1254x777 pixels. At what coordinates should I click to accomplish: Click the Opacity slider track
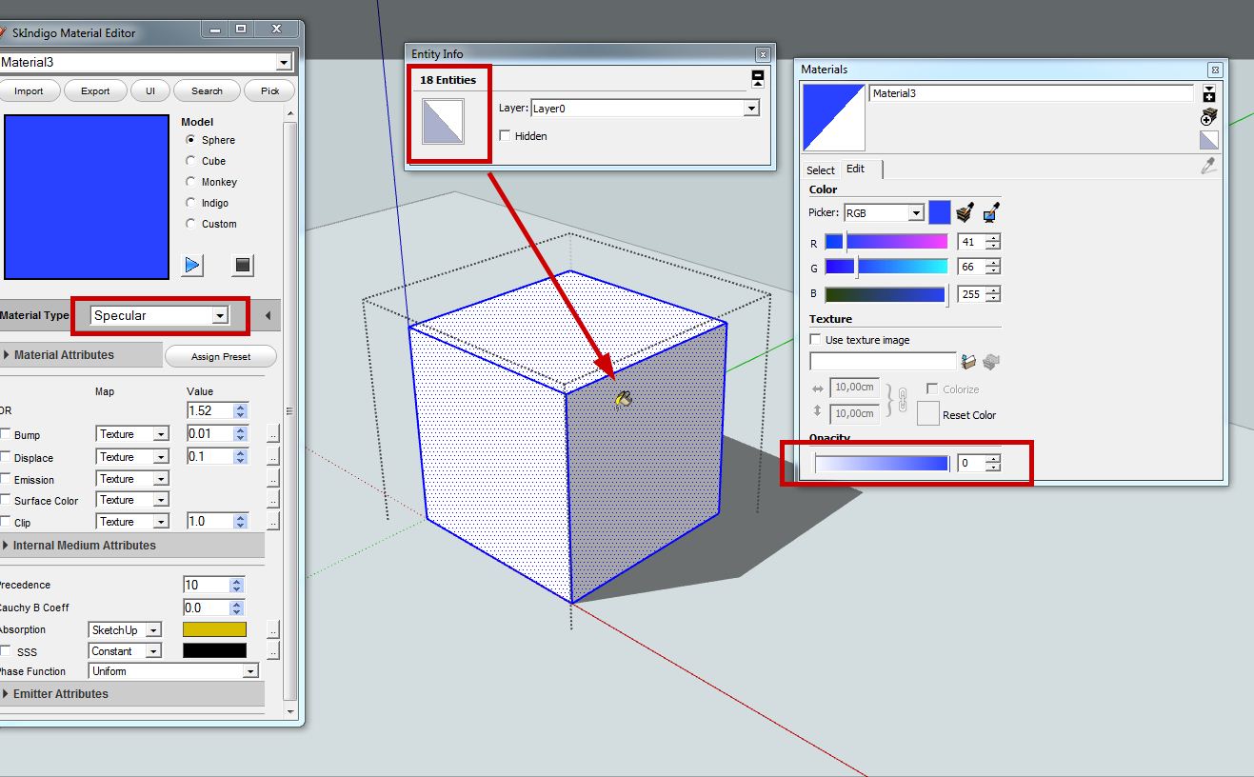pyautogui.click(x=882, y=464)
